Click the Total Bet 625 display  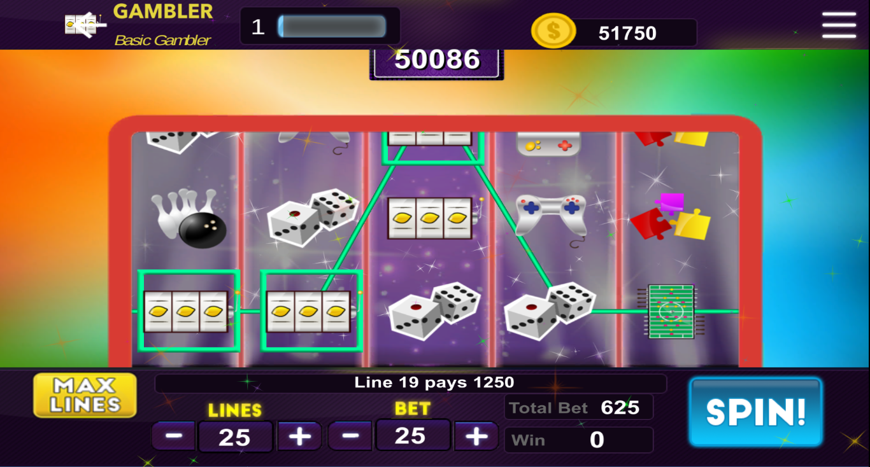(x=578, y=407)
